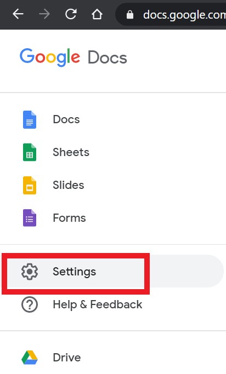226x374 pixels.
Task: Click the blue Docs file icon
Action: (30, 119)
